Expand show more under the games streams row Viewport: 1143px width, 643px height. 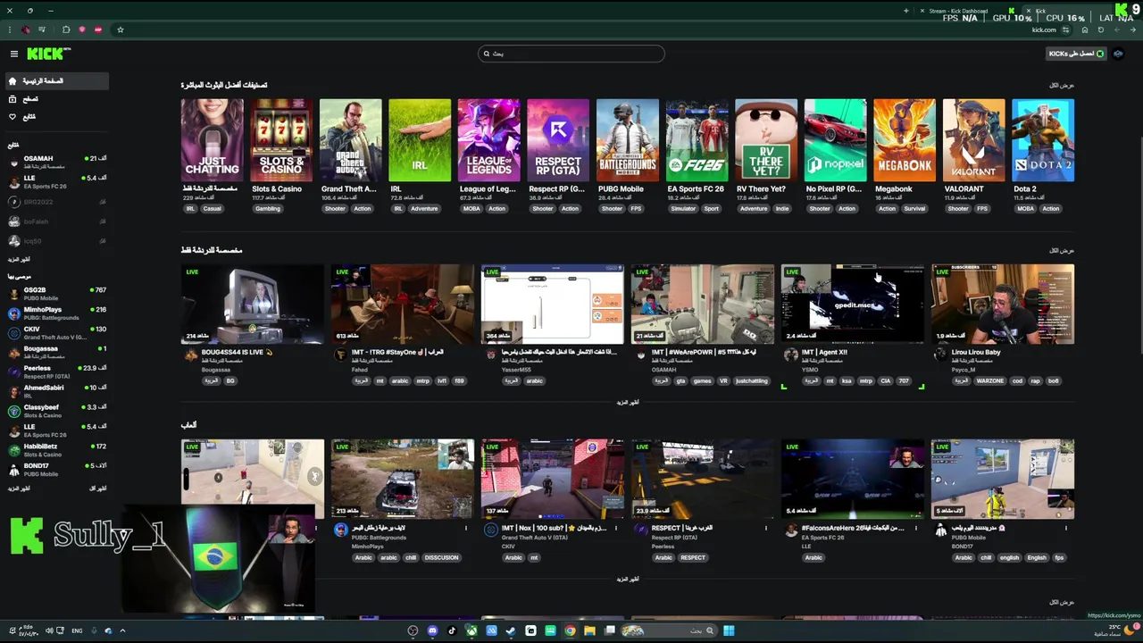click(628, 579)
